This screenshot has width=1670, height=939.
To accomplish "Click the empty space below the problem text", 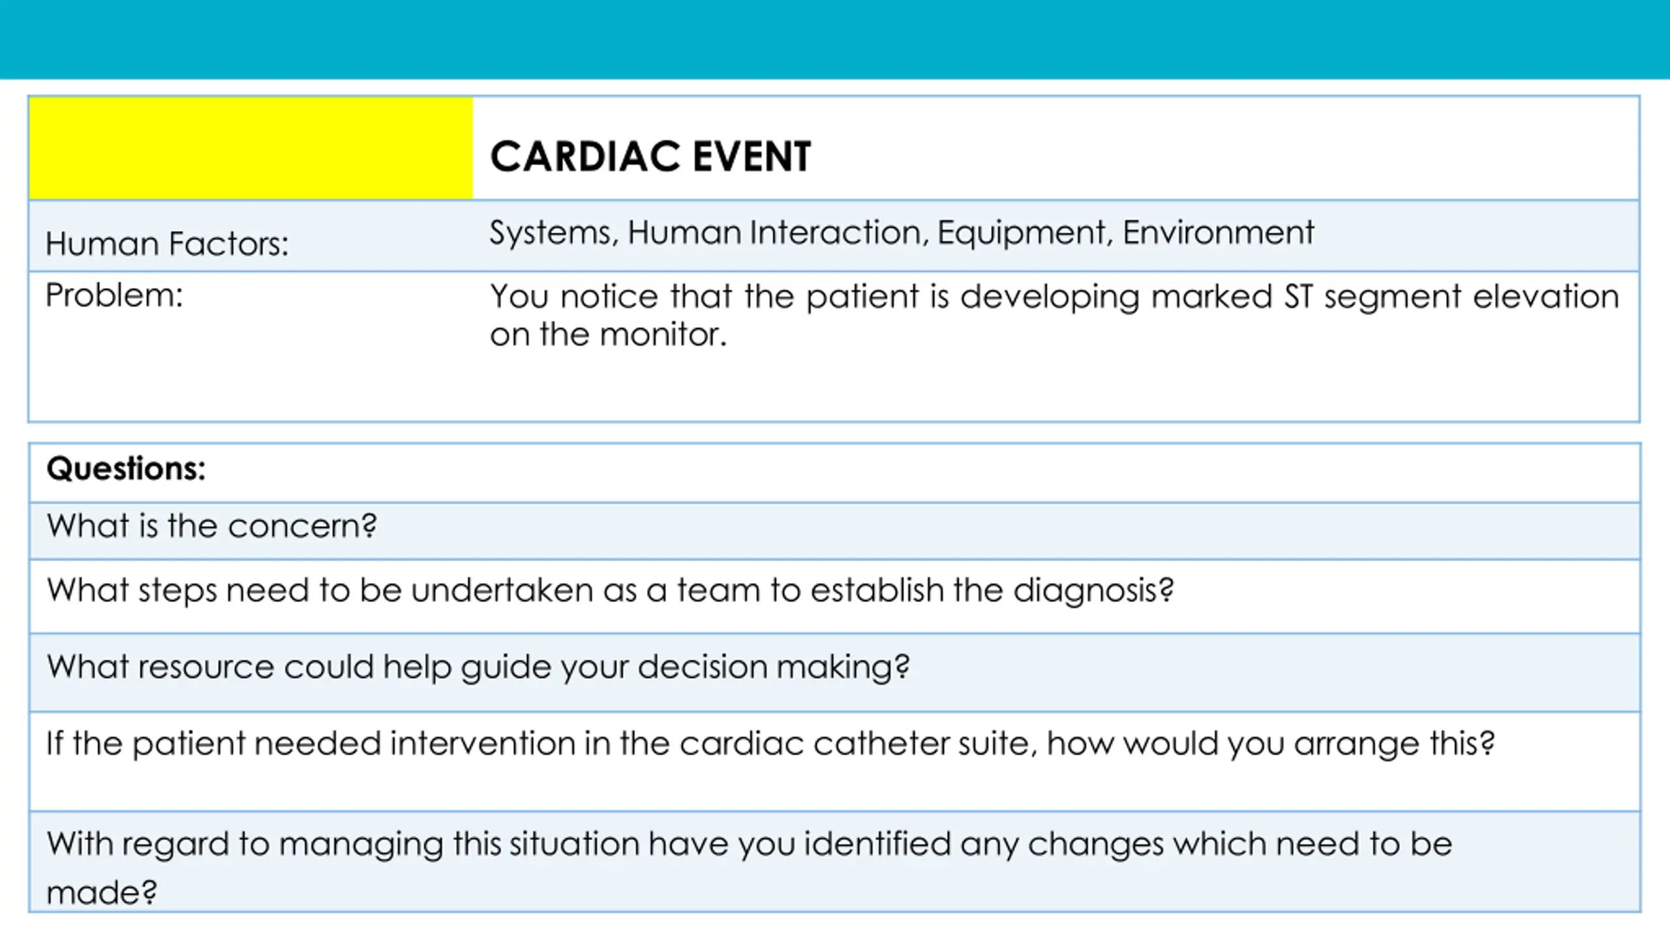I will [x=1054, y=388].
